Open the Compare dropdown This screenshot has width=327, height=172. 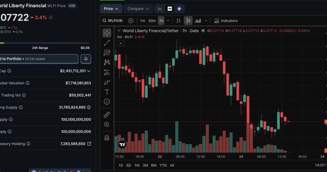click(138, 9)
